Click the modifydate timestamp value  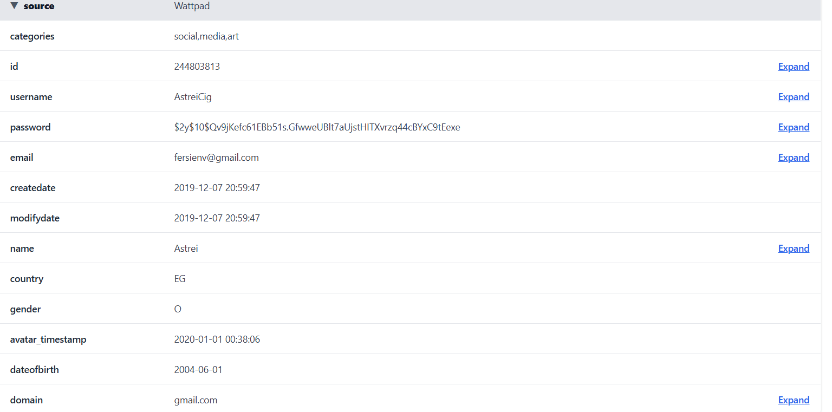click(217, 218)
